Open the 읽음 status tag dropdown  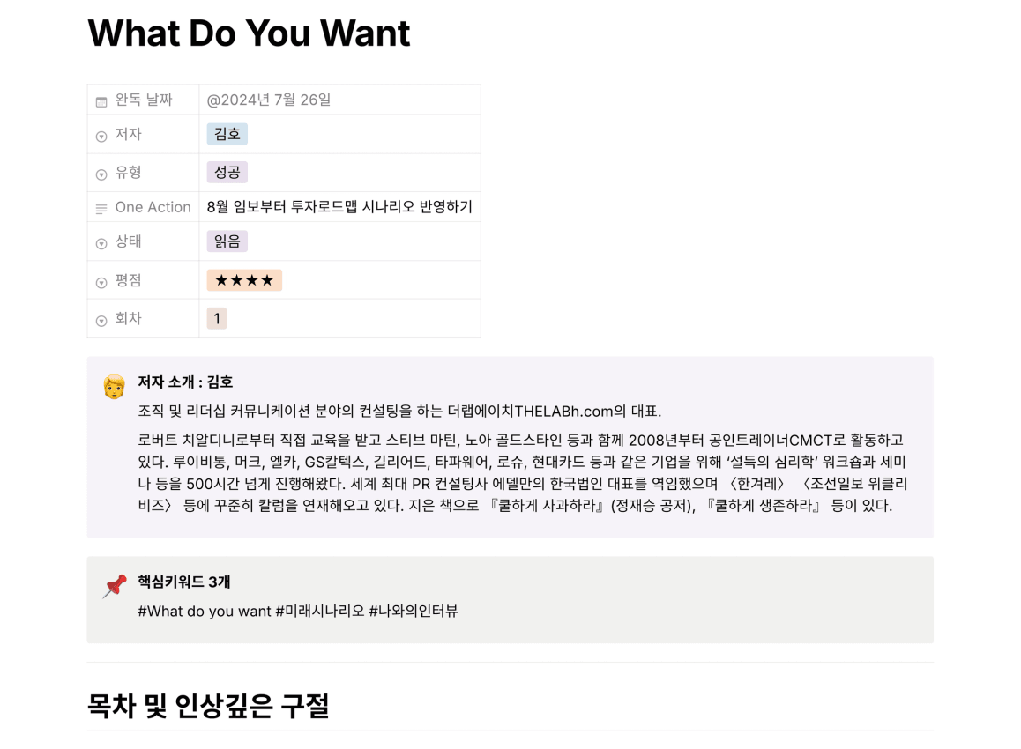[227, 241]
